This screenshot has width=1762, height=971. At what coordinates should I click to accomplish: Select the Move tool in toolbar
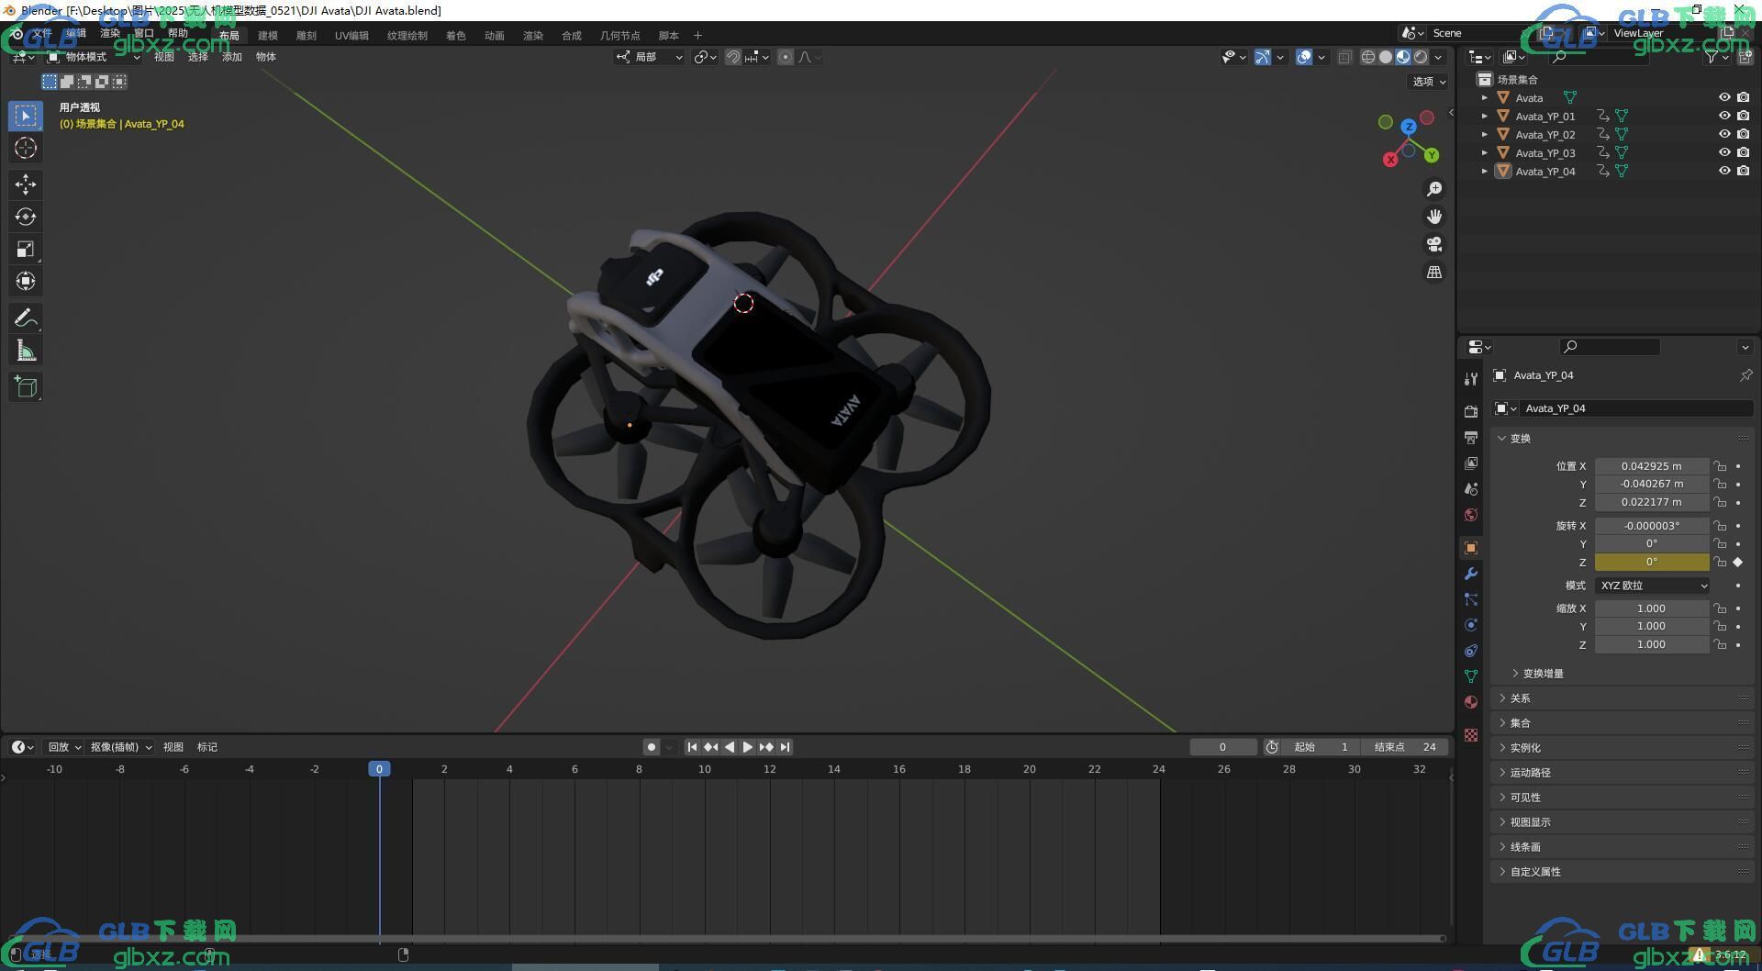[26, 184]
